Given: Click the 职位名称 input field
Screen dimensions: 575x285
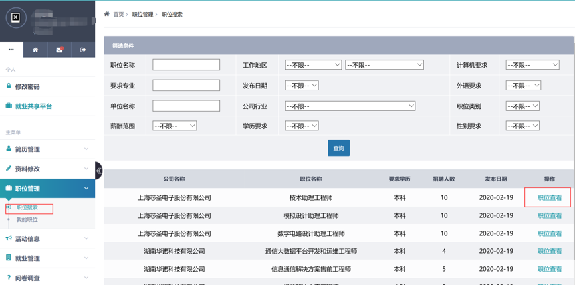Looking at the screenshot, I should point(186,65).
